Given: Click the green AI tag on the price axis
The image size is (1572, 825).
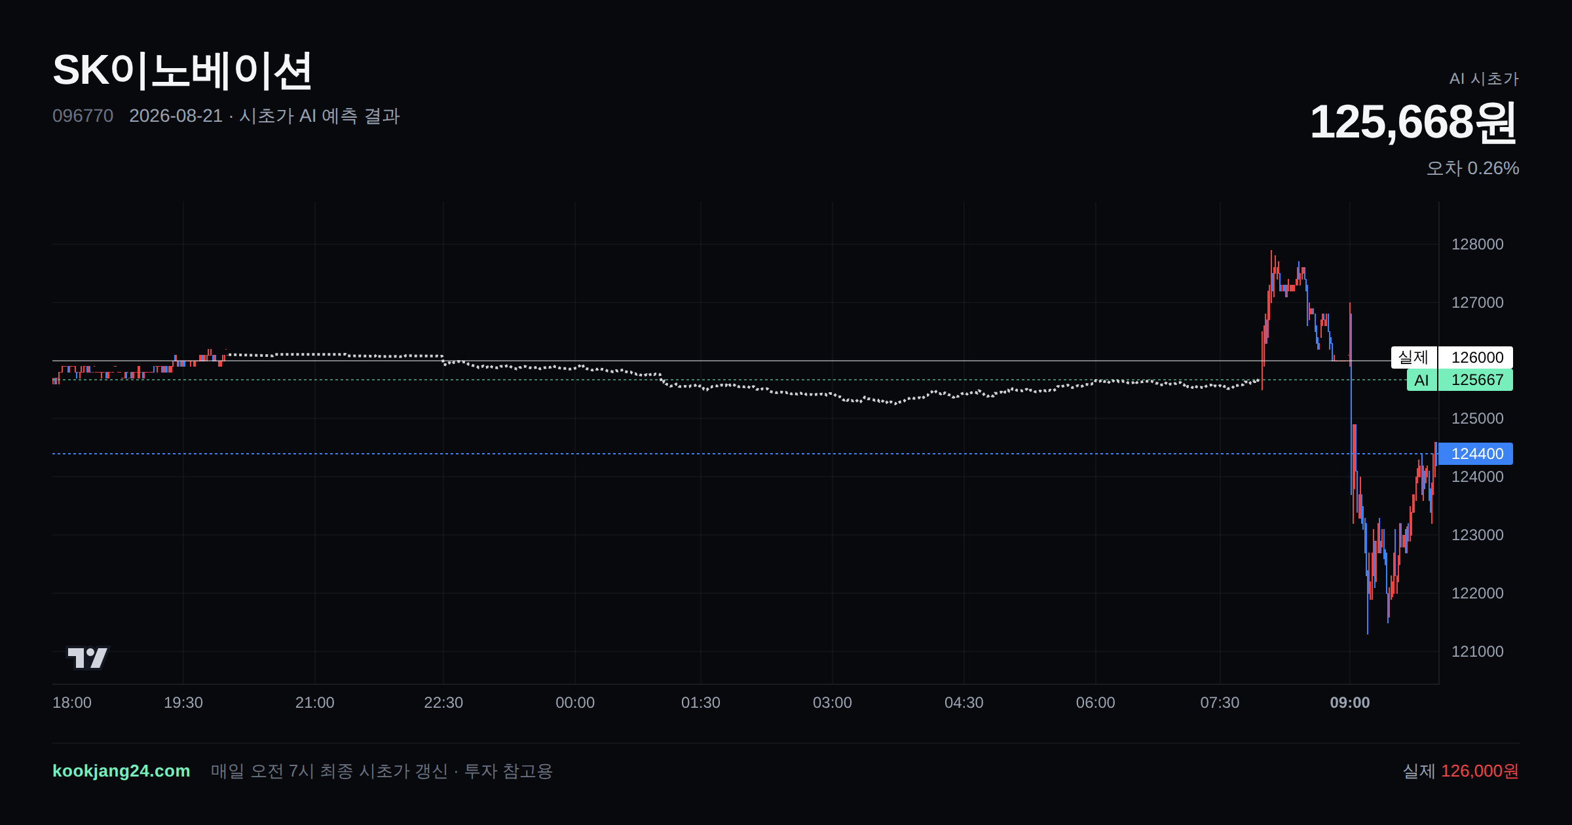Looking at the screenshot, I should [x=1422, y=380].
